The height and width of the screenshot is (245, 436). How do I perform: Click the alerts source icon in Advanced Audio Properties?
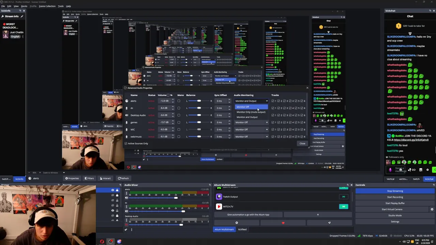(127, 101)
